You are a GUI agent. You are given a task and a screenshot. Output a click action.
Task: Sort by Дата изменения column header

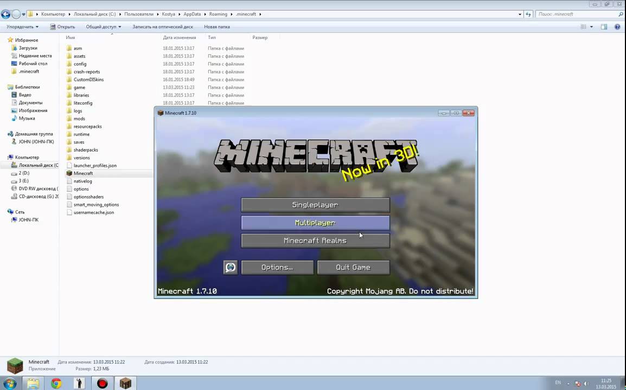pos(179,37)
